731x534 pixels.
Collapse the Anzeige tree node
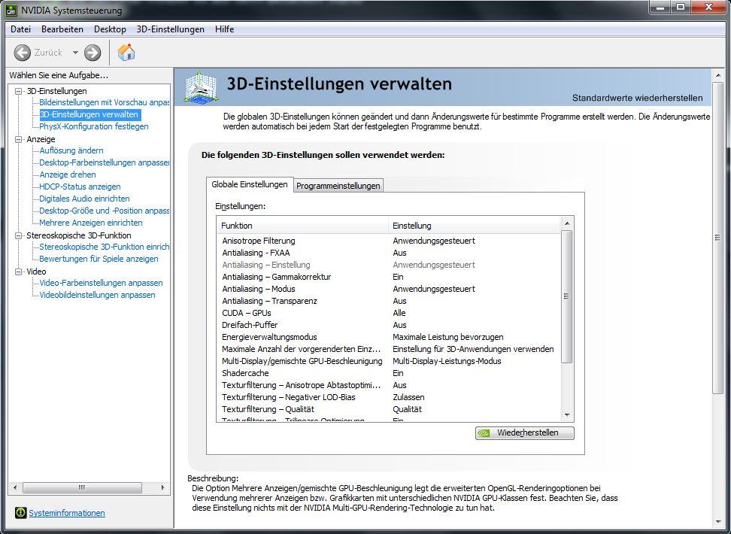[x=19, y=139]
